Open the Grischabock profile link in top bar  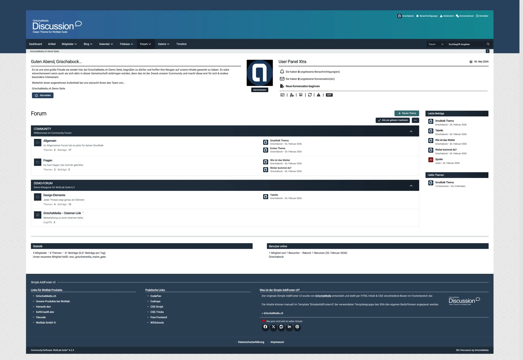click(x=406, y=16)
